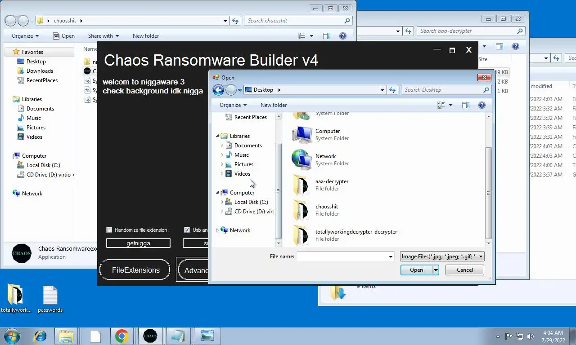Confirm with the Open button in dialog

pyautogui.click(x=416, y=270)
